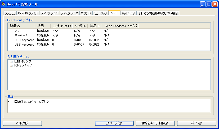Sort by the ベンダ ID column header
This screenshot has height=129, width=219.
(x=80, y=26)
